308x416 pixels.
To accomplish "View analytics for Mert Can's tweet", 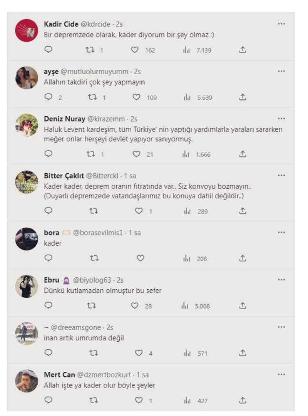I will click(187, 401).
